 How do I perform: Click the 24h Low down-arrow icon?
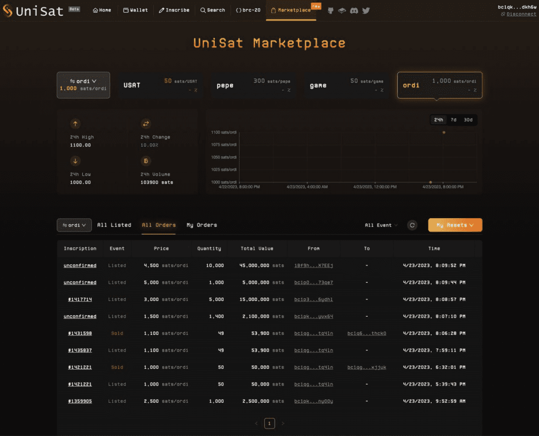tap(75, 161)
